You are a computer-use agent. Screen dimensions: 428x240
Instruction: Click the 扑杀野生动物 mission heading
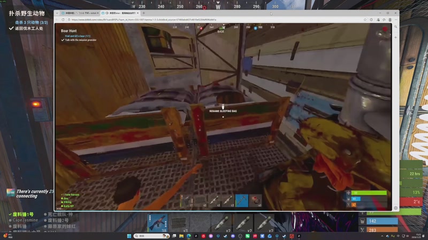(x=27, y=13)
